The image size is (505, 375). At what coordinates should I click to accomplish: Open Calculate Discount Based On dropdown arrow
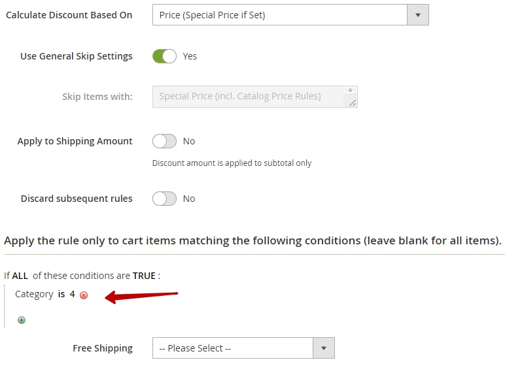point(418,15)
